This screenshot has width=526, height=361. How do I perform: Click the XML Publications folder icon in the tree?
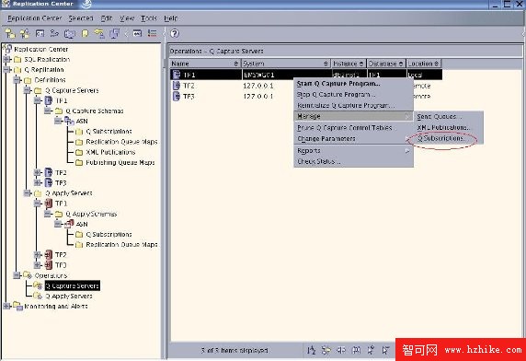(79, 152)
